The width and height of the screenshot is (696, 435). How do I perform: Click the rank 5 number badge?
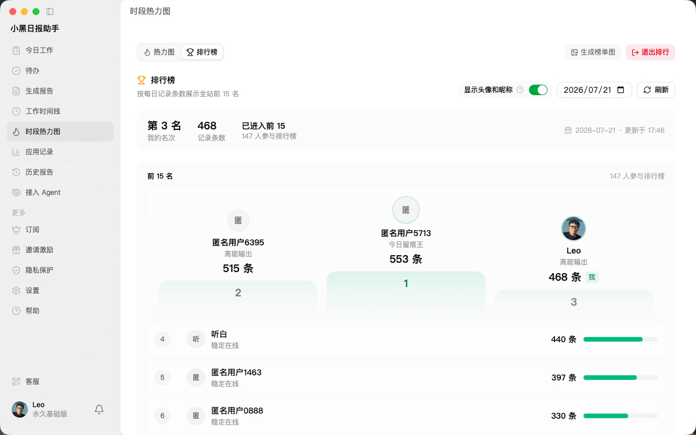[x=162, y=378]
